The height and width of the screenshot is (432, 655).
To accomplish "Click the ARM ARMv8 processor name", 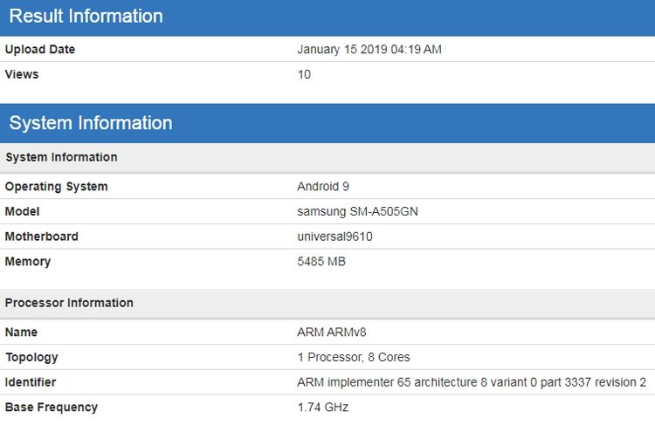I will click(x=332, y=333).
